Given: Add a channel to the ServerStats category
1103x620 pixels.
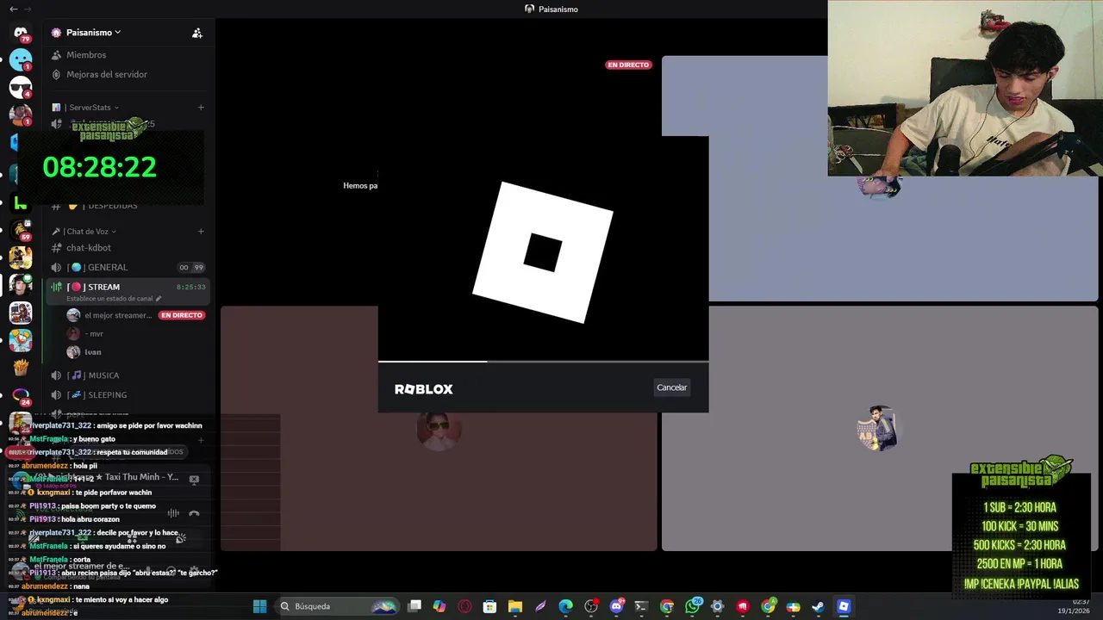Looking at the screenshot, I should click(201, 108).
